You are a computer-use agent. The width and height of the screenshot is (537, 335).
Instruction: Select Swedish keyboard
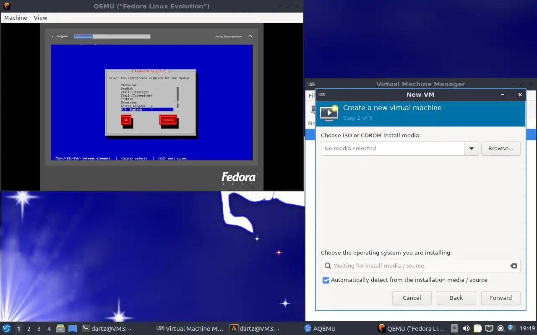(127, 88)
